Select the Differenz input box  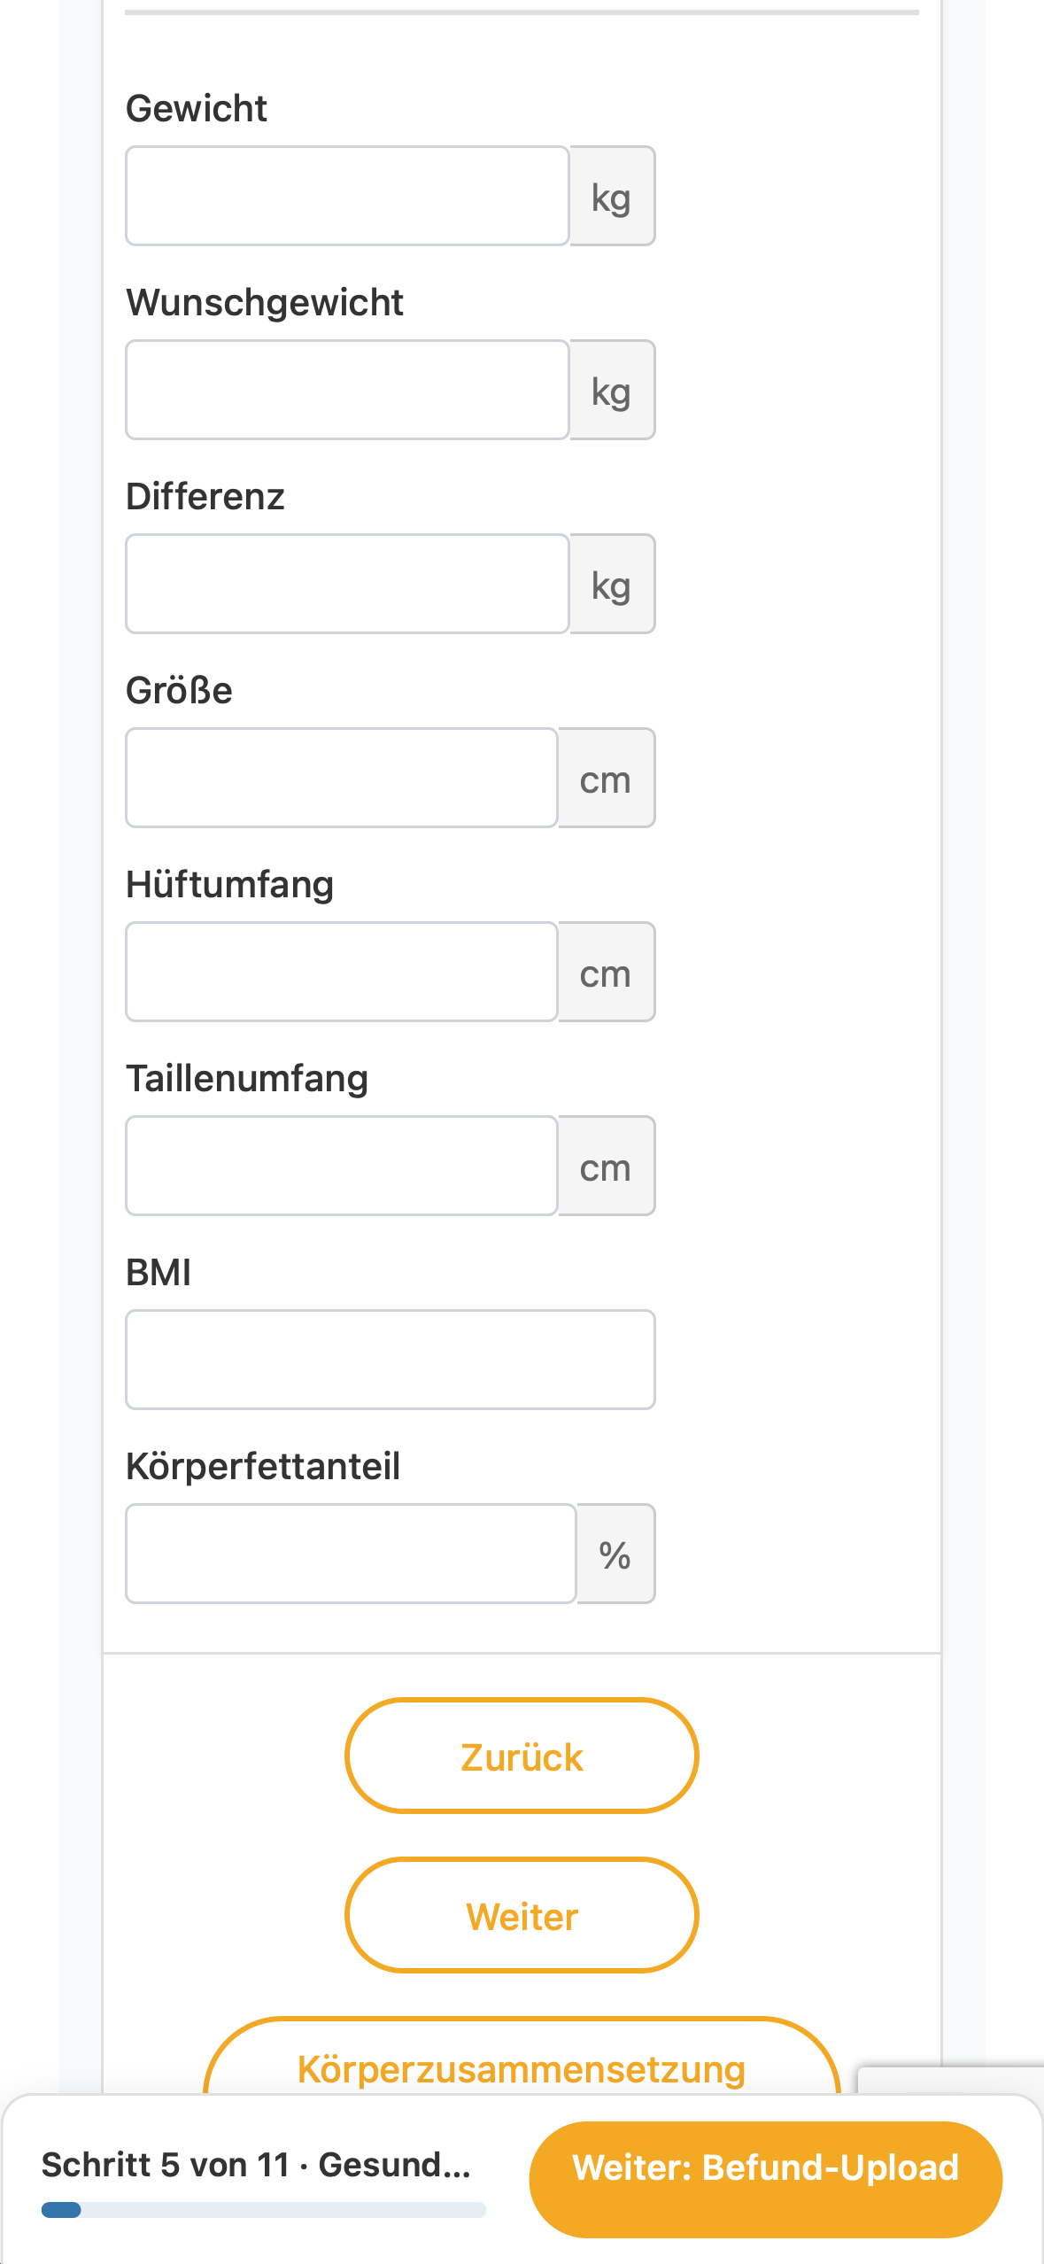coord(347,584)
